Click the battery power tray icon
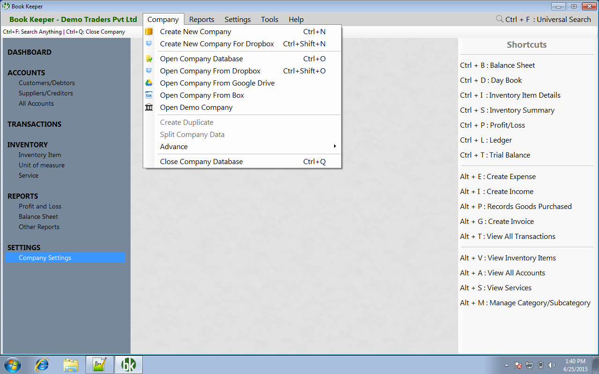This screenshot has width=599, height=374. coord(541,365)
